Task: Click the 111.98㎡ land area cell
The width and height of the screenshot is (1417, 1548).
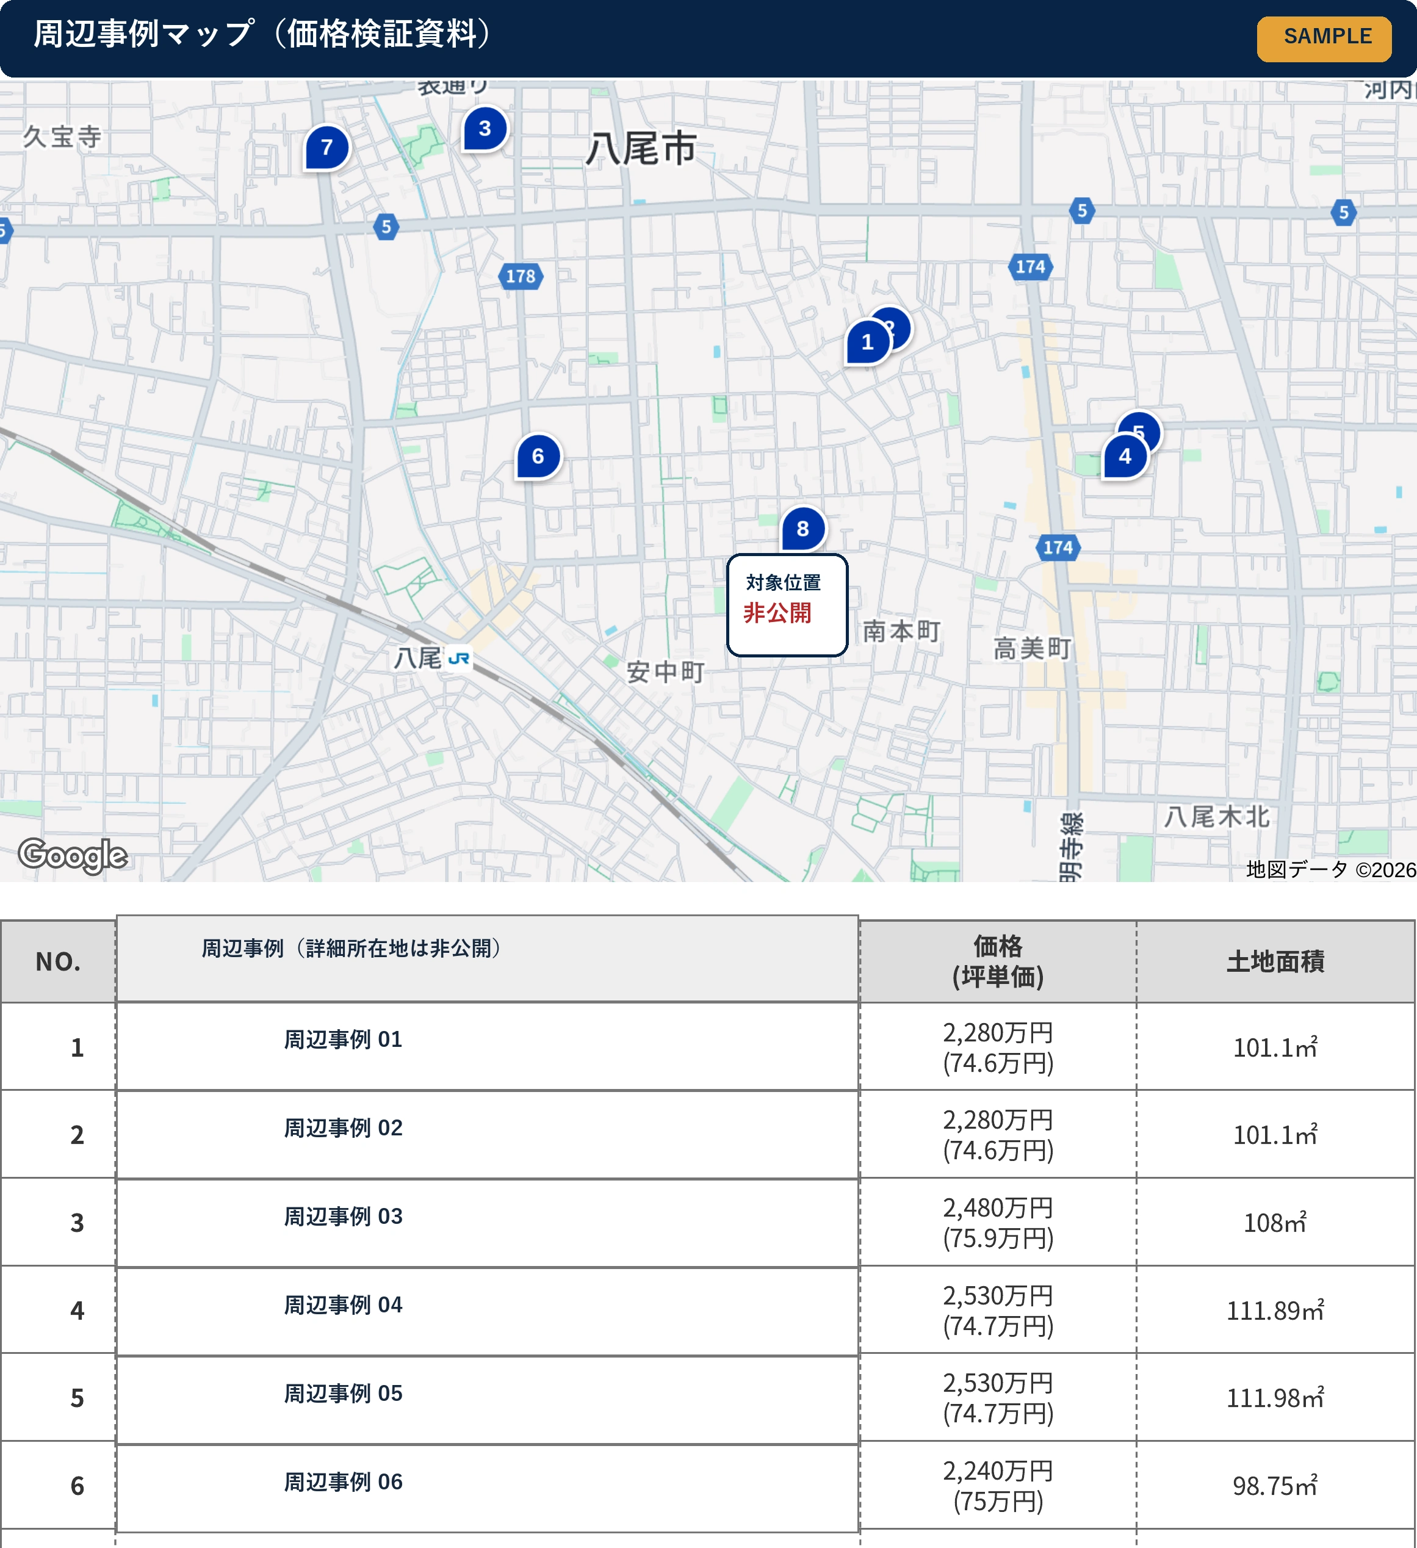Action: [x=1275, y=1398]
